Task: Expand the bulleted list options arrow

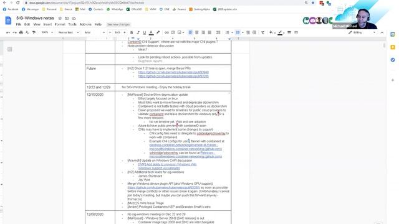Action: click(x=243, y=32)
